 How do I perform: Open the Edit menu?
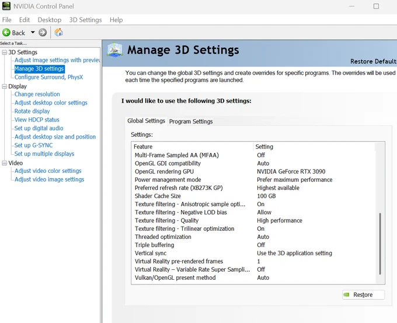point(25,20)
